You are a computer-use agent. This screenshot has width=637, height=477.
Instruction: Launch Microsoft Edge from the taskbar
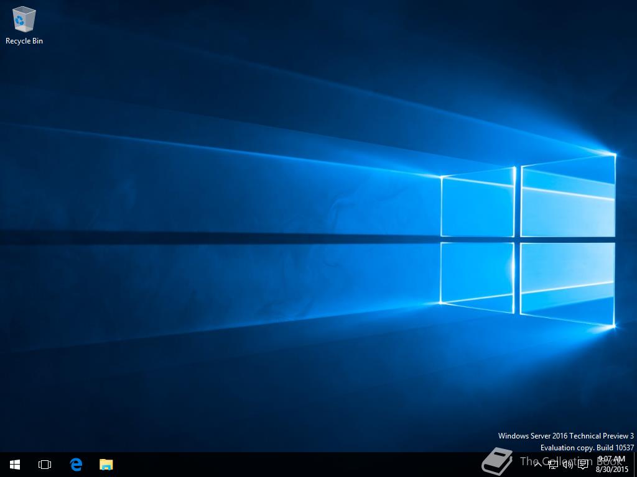(76, 465)
